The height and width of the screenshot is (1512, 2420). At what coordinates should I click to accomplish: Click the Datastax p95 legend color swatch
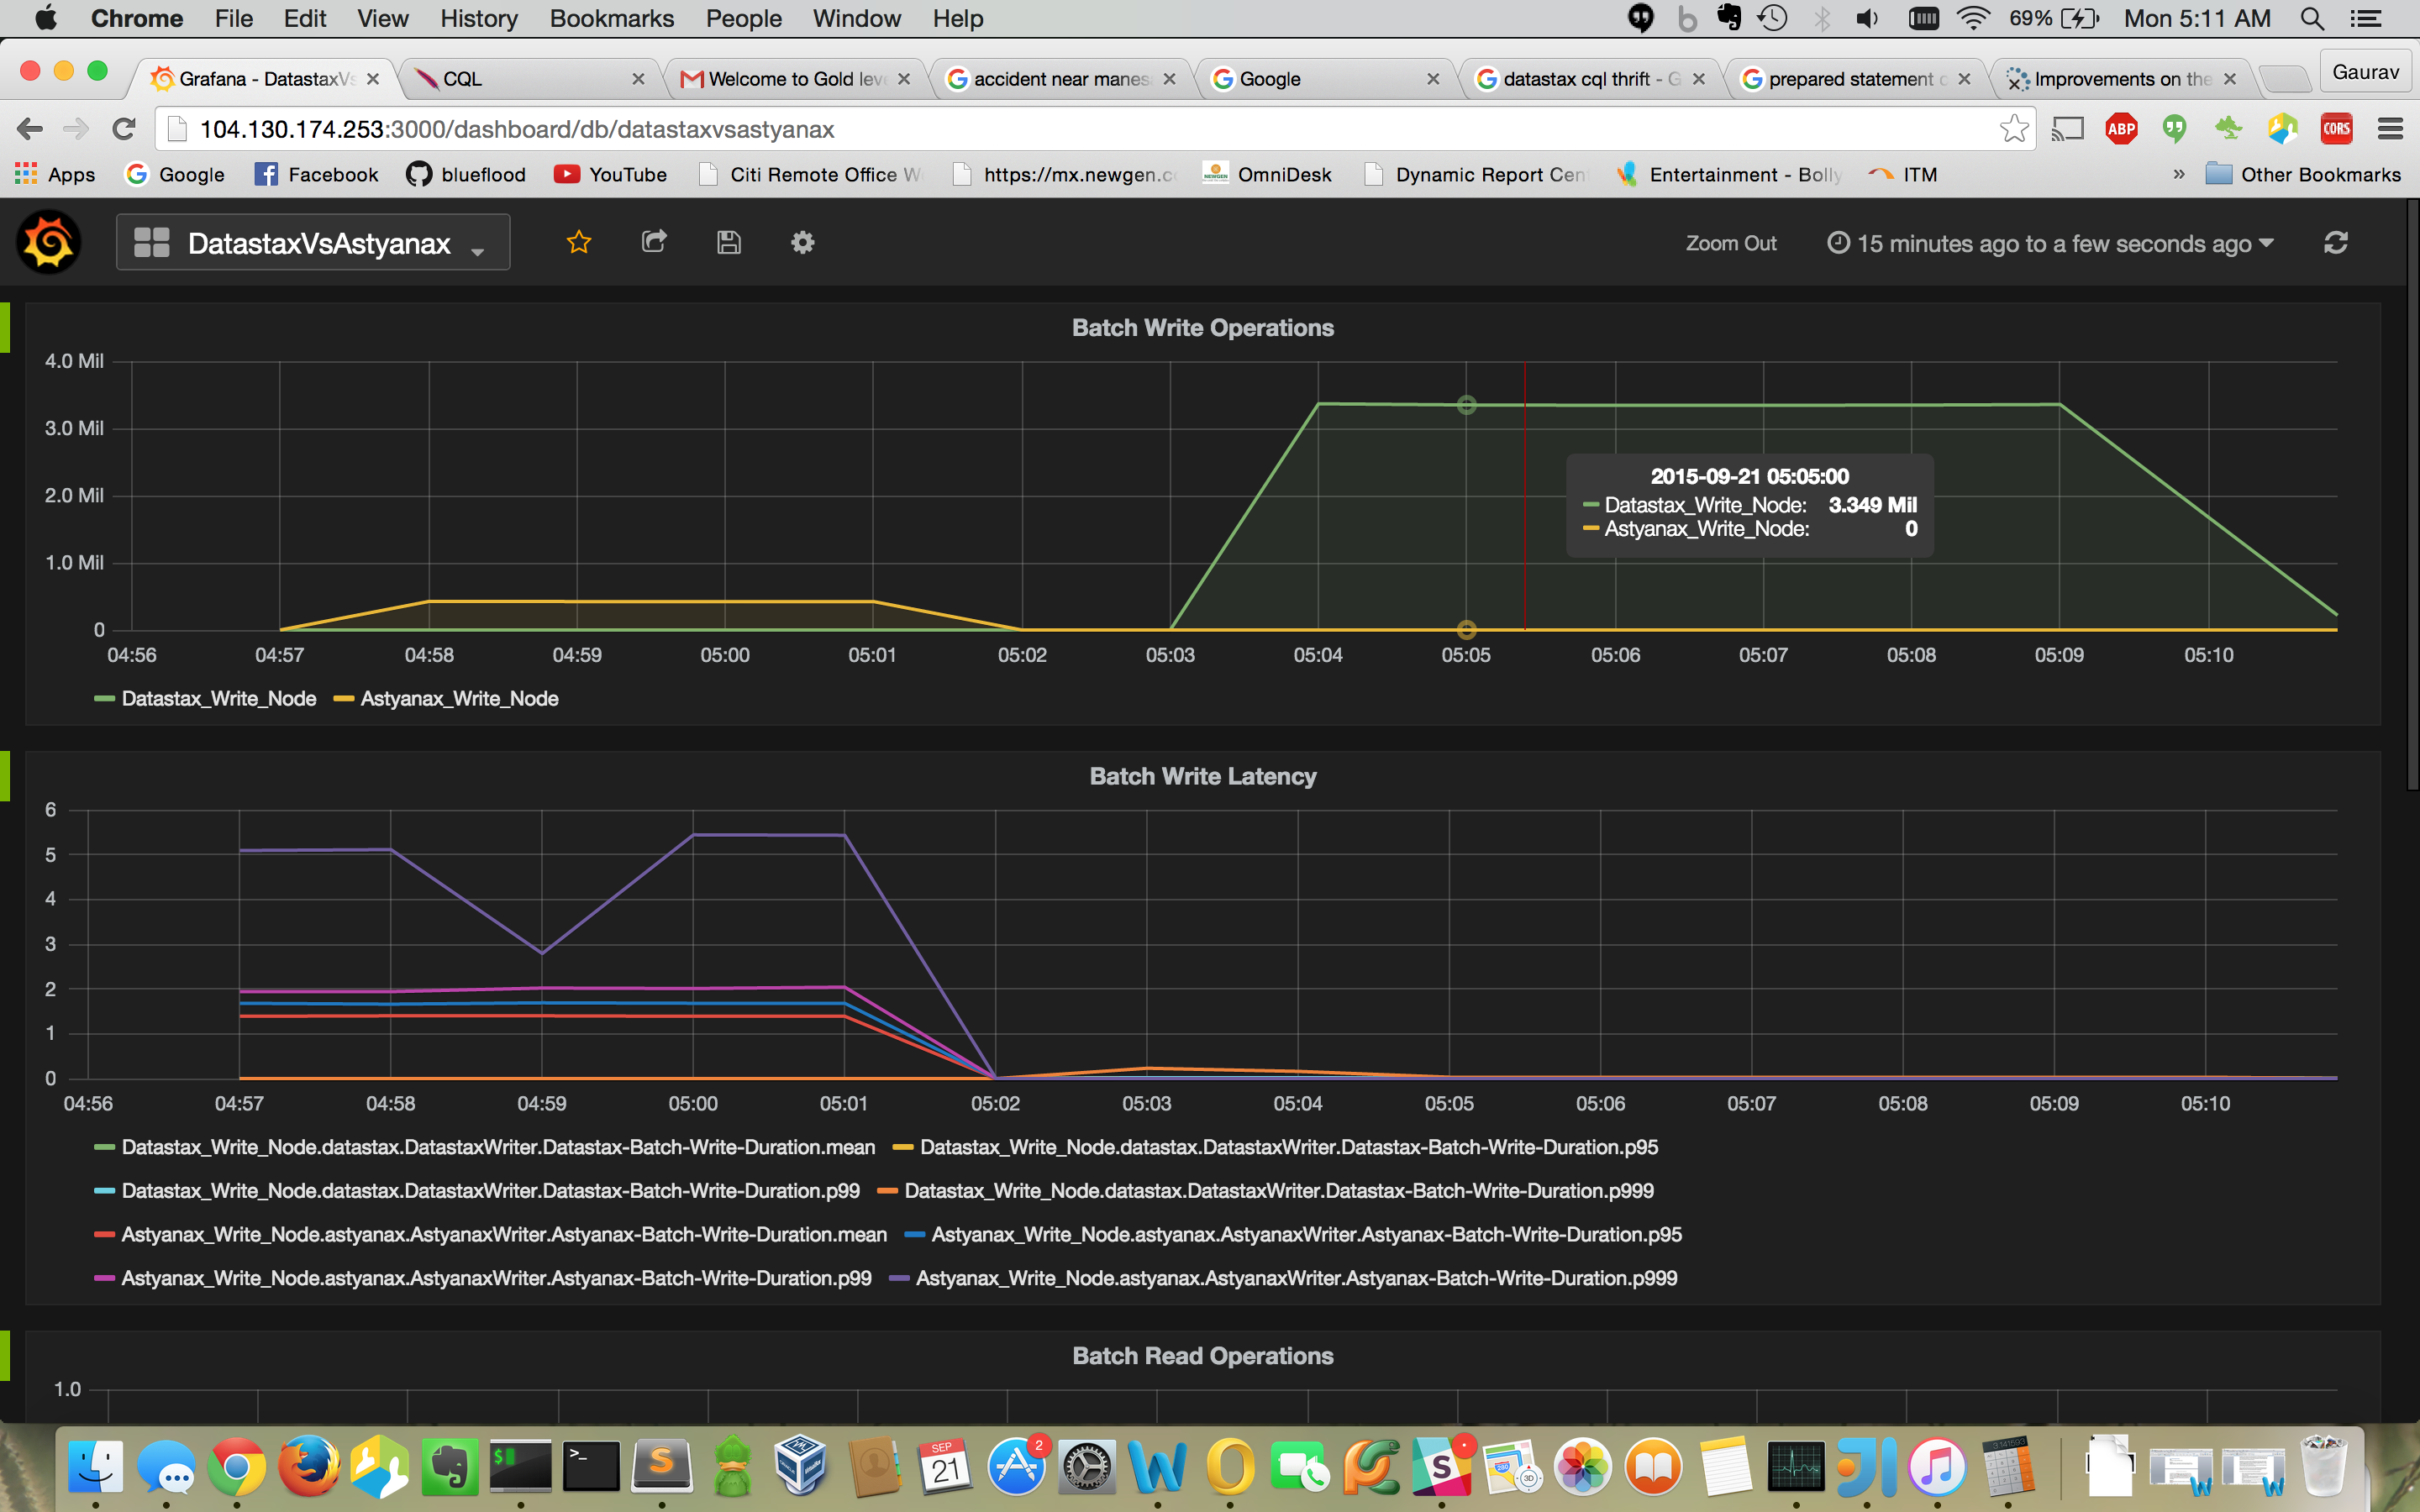pos(903,1148)
